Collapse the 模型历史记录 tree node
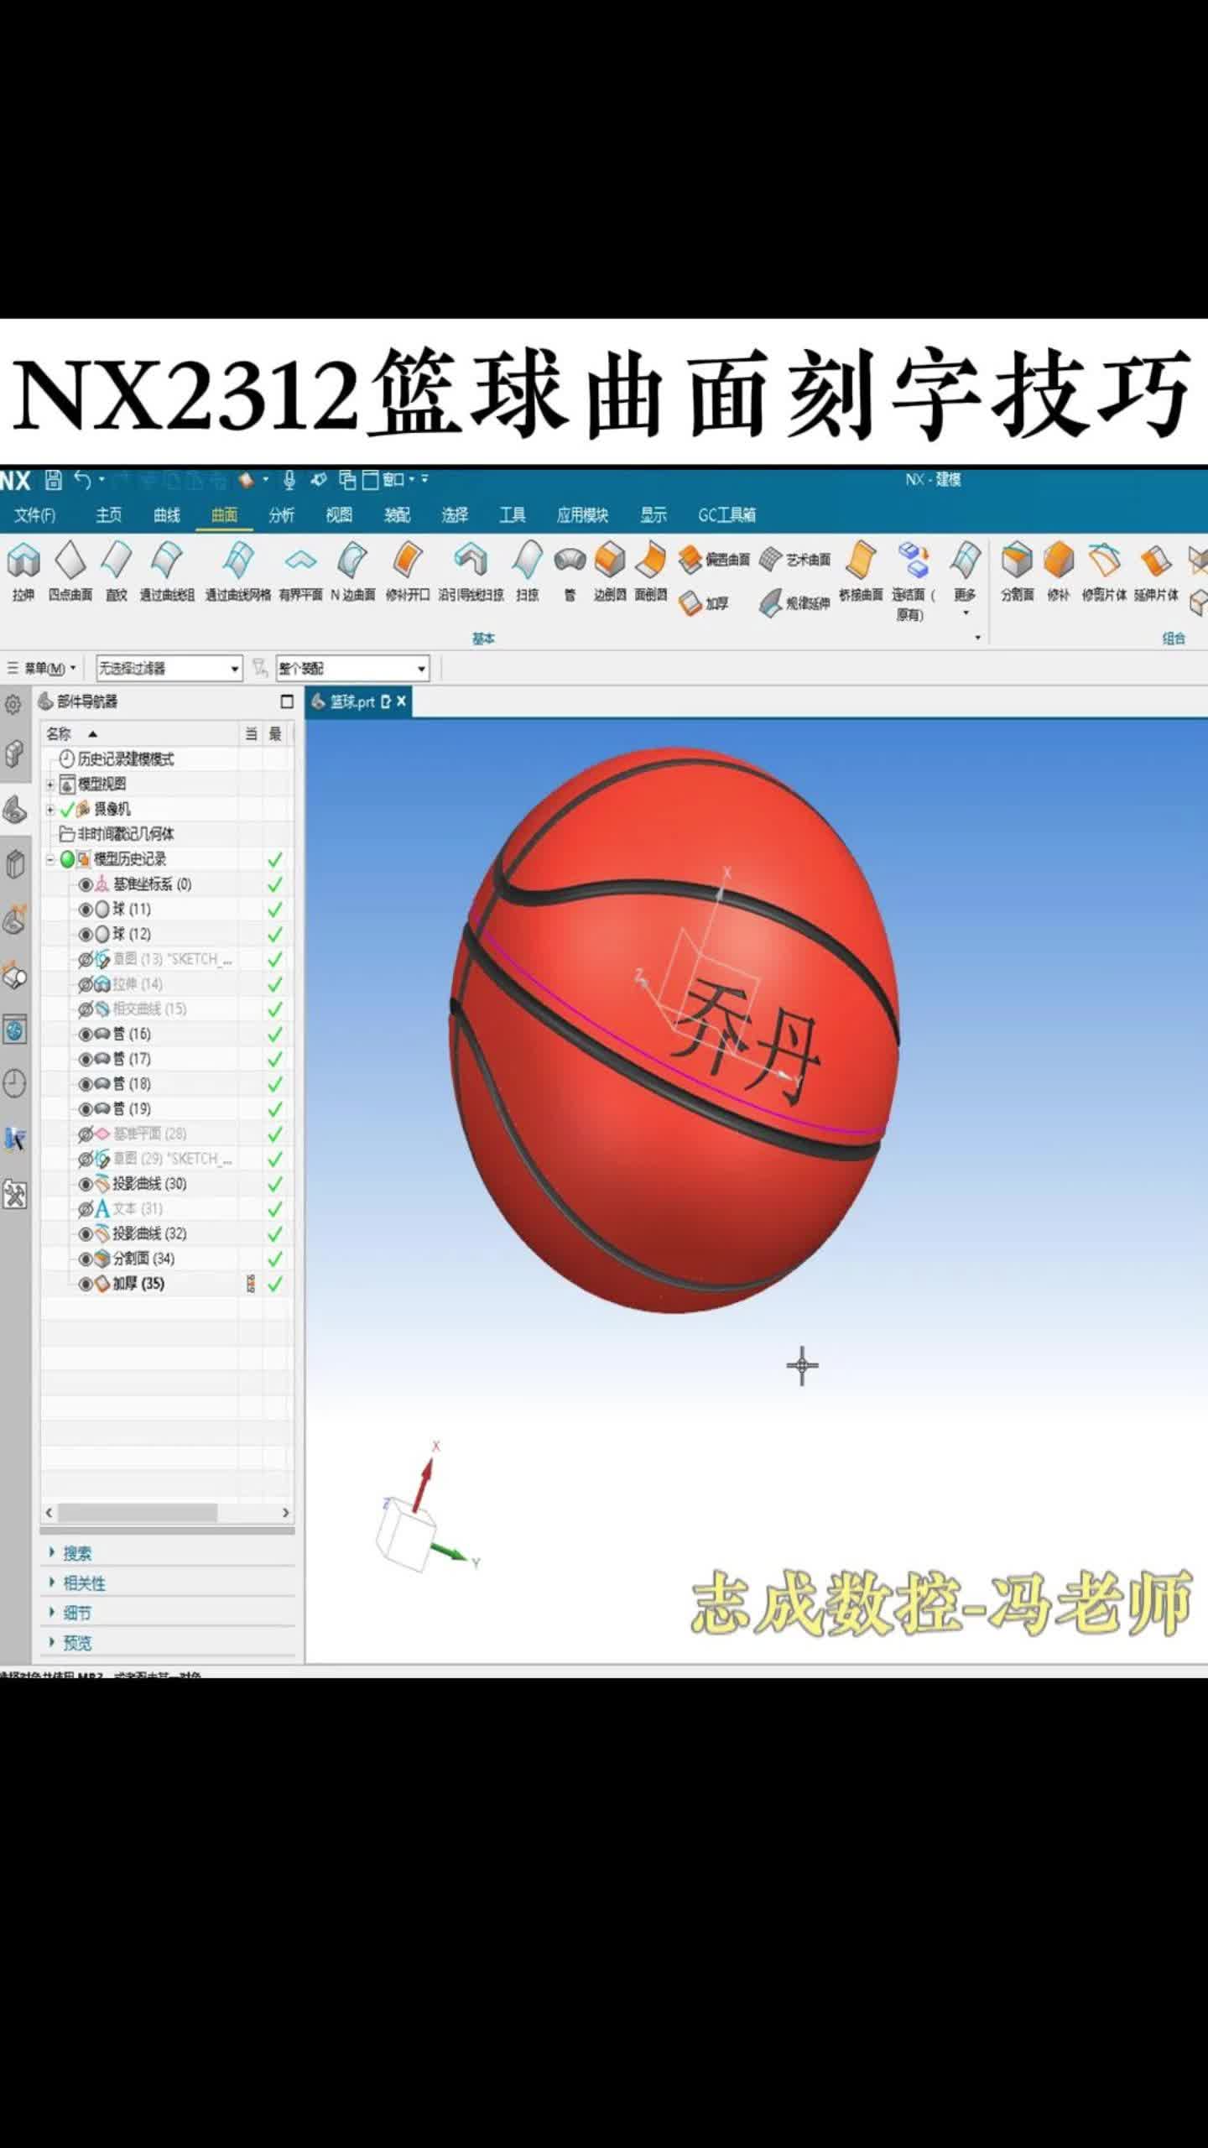This screenshot has width=1208, height=2148. point(50,859)
